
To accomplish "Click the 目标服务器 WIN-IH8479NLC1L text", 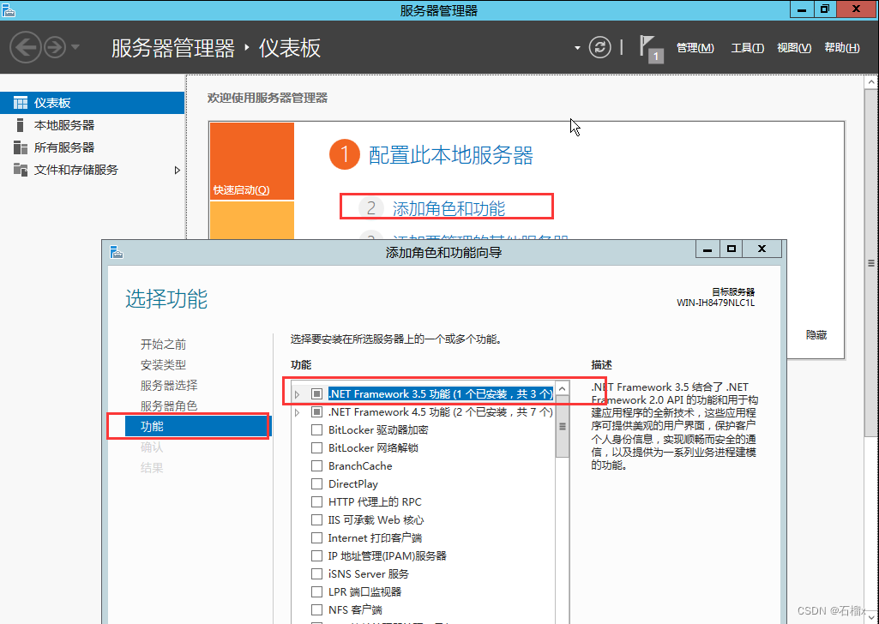I will point(715,297).
